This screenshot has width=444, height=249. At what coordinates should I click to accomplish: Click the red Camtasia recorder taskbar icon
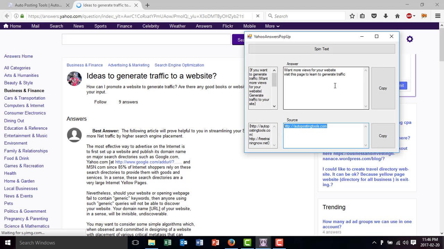pyautogui.click(x=279, y=242)
